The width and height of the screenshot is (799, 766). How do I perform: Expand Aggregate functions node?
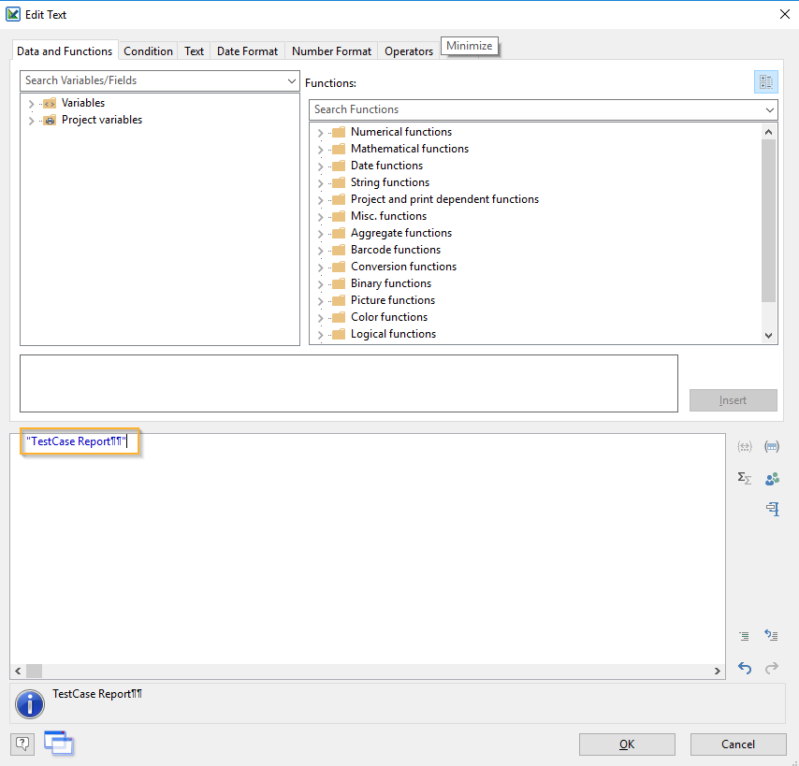coord(320,234)
